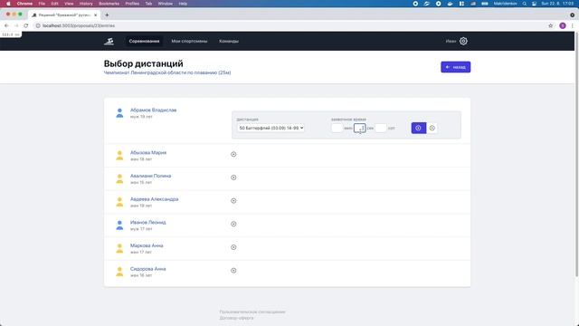Open Chrome File menu
Viewport: 579px width, 326px height.
tap(42, 4)
